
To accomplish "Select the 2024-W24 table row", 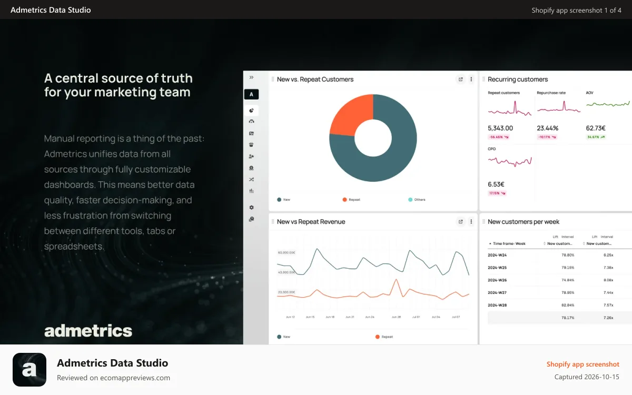I will [x=559, y=255].
